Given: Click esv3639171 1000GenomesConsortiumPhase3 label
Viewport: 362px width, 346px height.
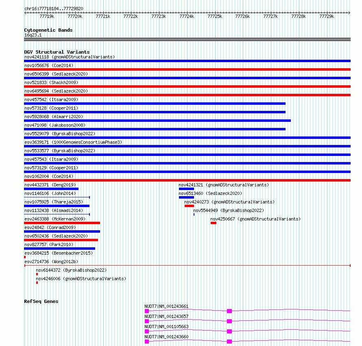Looking at the screenshot, I should (x=73, y=142).
